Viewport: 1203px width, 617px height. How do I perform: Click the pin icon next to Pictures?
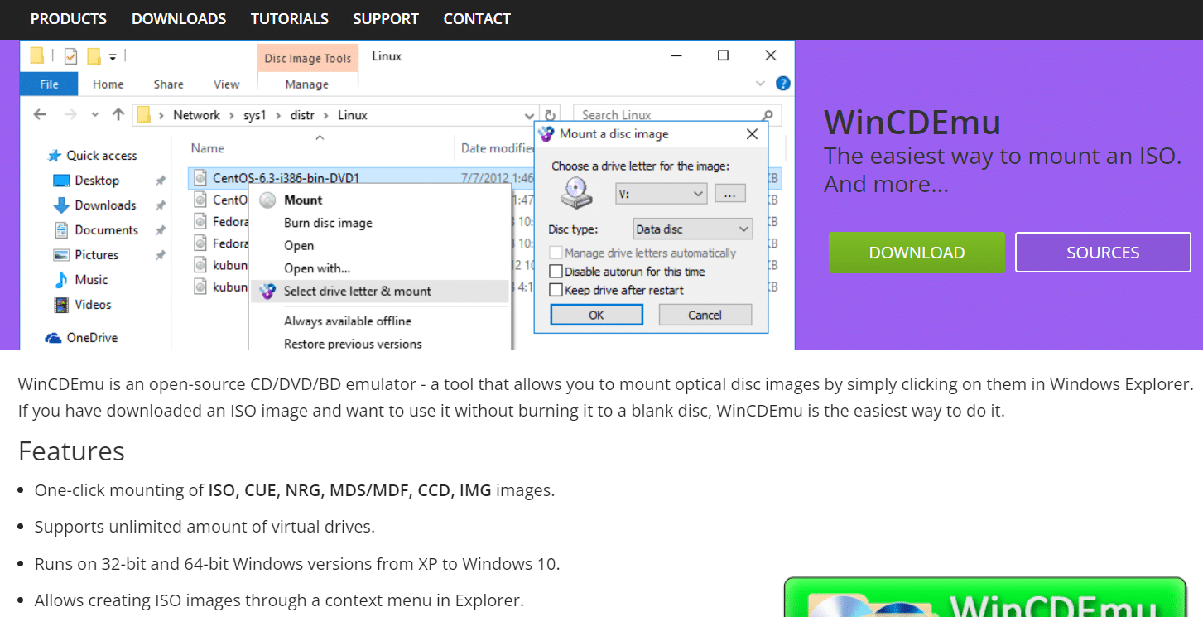(161, 255)
